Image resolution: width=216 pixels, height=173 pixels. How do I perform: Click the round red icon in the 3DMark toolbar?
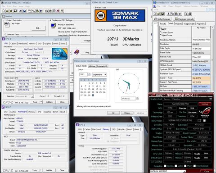58,11
